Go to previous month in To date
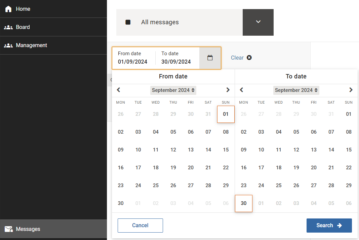The width and height of the screenshot is (359, 240). (x=241, y=90)
